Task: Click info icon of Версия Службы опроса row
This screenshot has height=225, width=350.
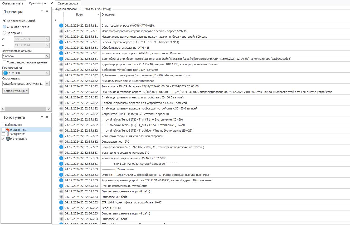Action: 61,42
